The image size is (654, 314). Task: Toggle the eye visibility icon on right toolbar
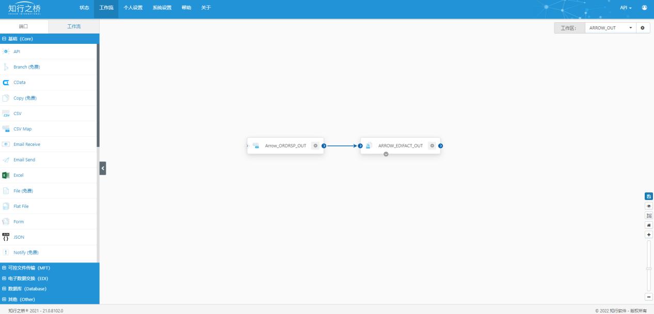(x=648, y=205)
